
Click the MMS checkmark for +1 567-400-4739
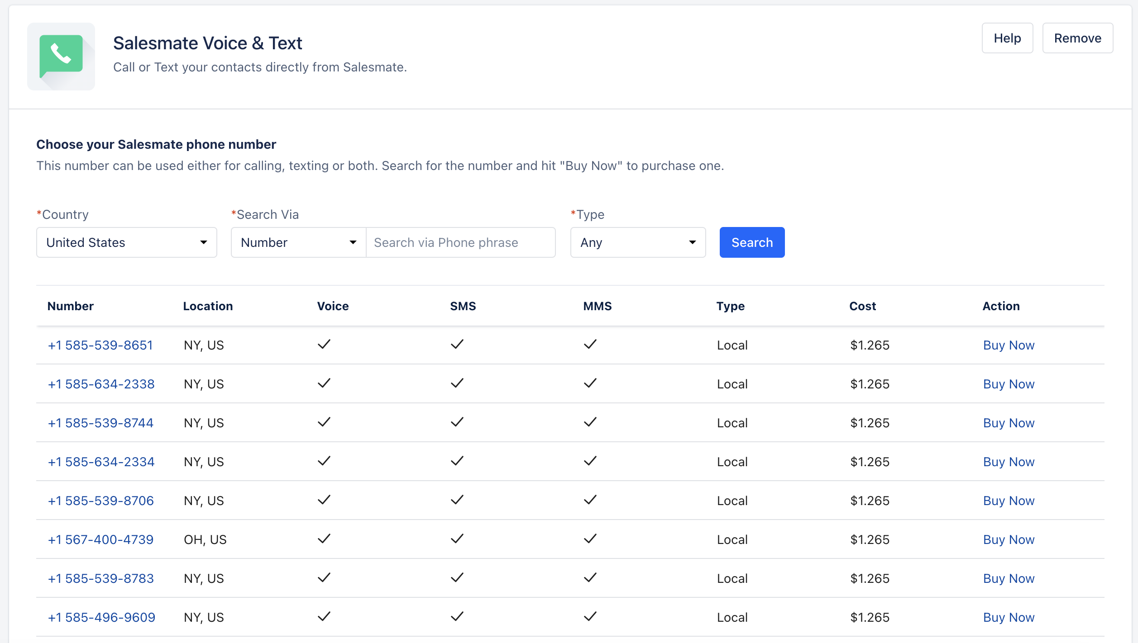coord(590,539)
